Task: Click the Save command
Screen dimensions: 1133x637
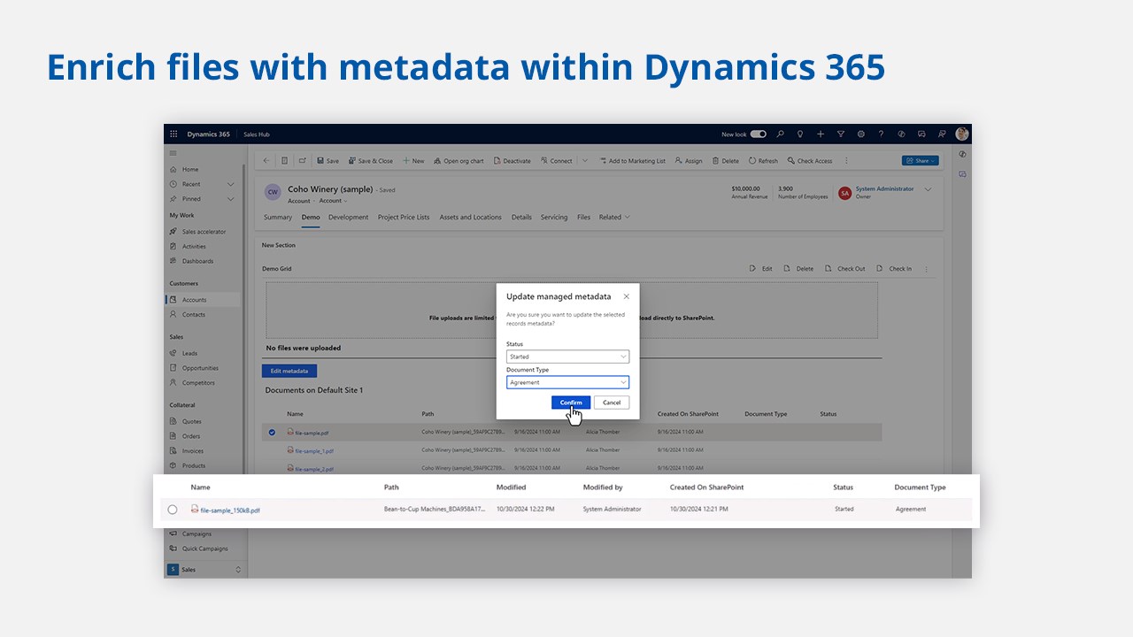Action: pyautogui.click(x=328, y=161)
